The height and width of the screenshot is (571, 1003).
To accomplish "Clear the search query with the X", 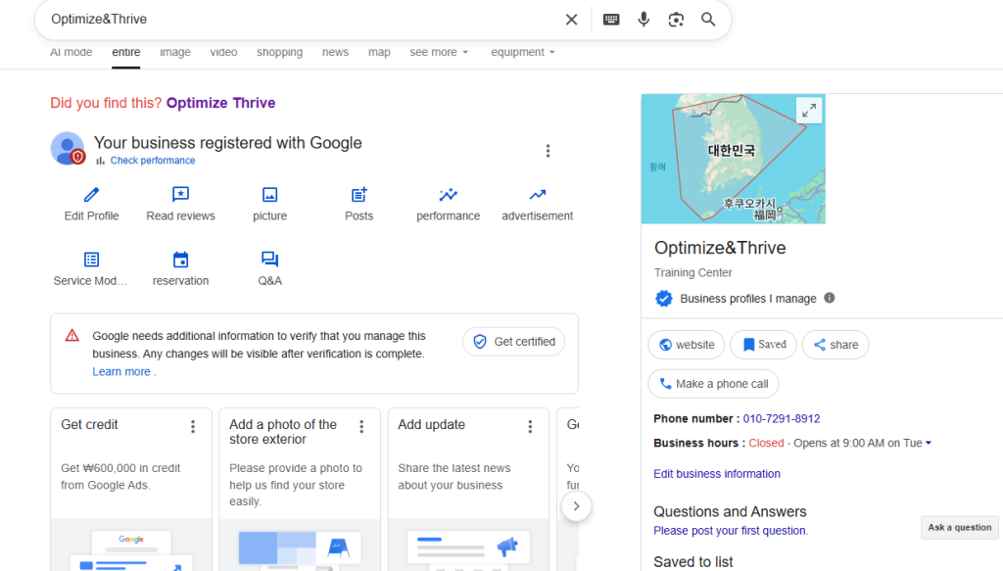I will click(x=571, y=19).
